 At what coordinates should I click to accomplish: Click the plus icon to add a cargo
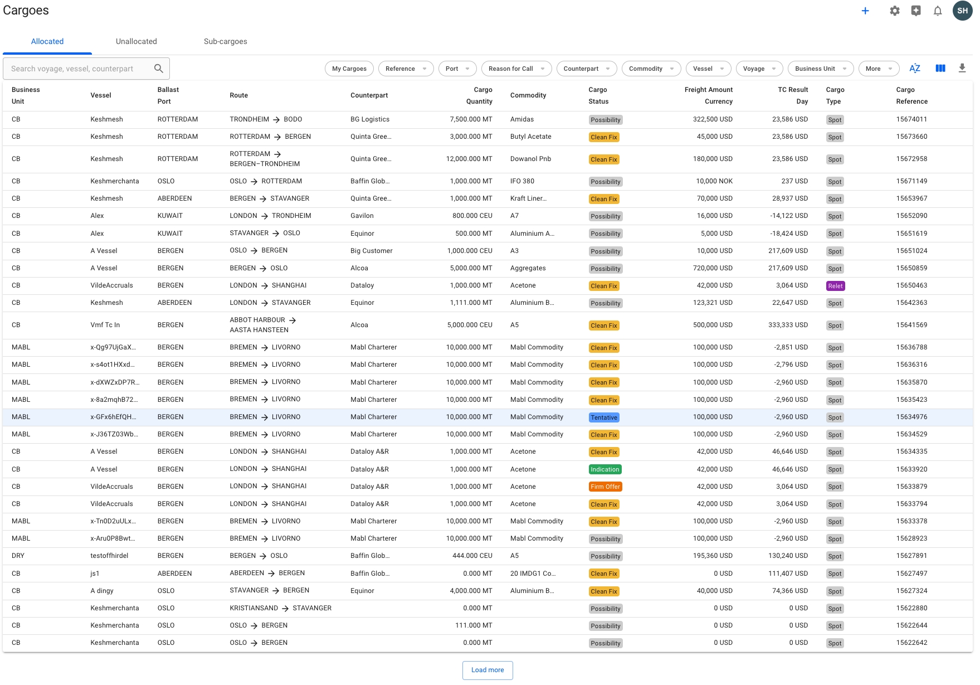865,11
